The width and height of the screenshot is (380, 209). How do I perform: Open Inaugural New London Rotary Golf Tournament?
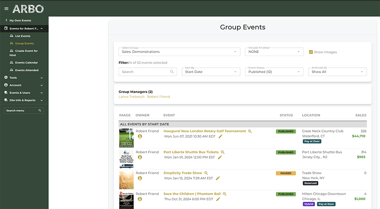(204, 131)
